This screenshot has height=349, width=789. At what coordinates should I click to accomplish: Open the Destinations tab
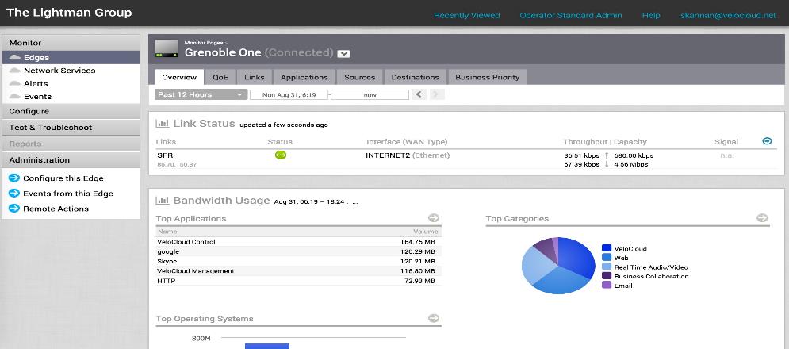pyautogui.click(x=416, y=77)
